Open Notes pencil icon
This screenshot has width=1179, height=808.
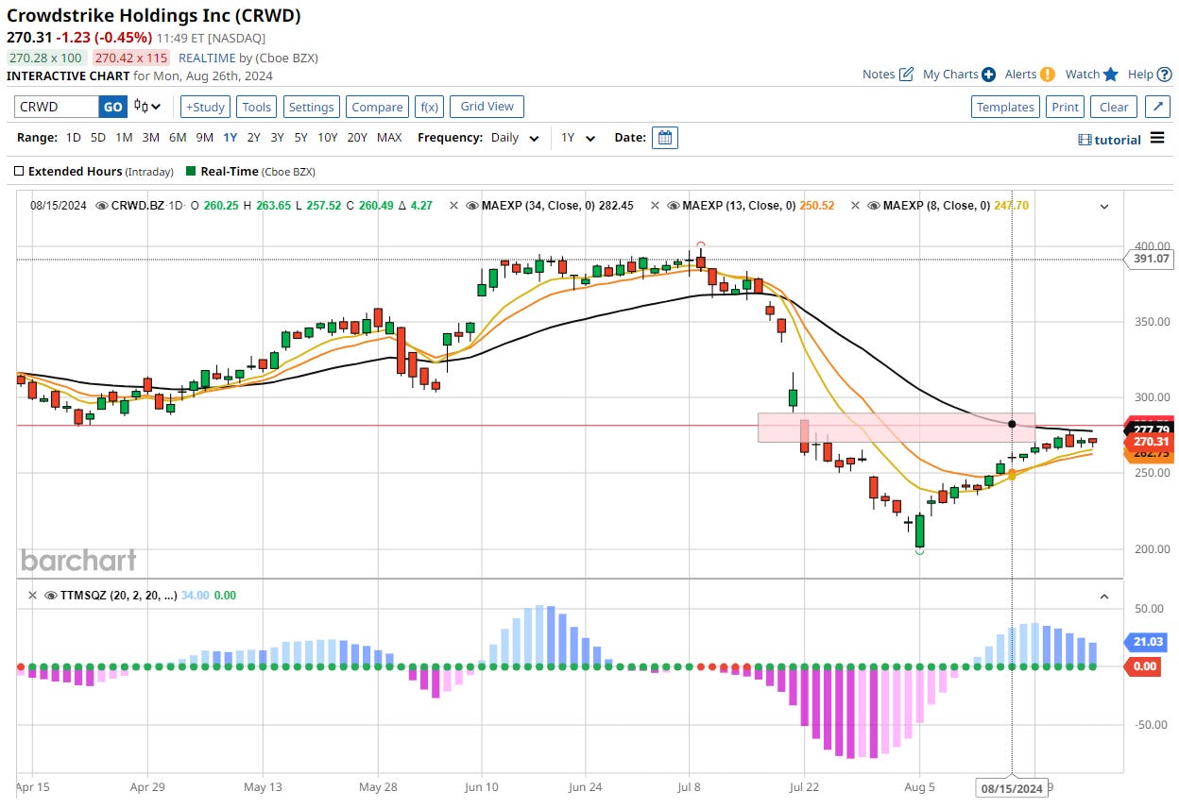pos(906,75)
